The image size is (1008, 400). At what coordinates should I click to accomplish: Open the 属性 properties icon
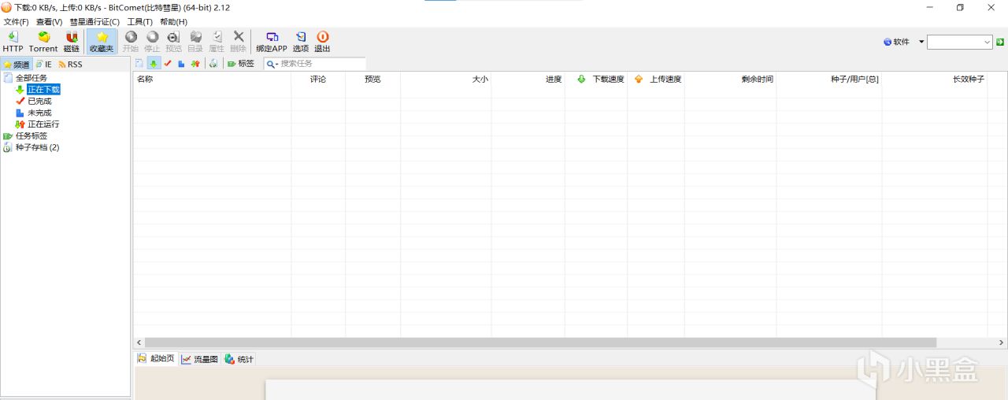217,42
